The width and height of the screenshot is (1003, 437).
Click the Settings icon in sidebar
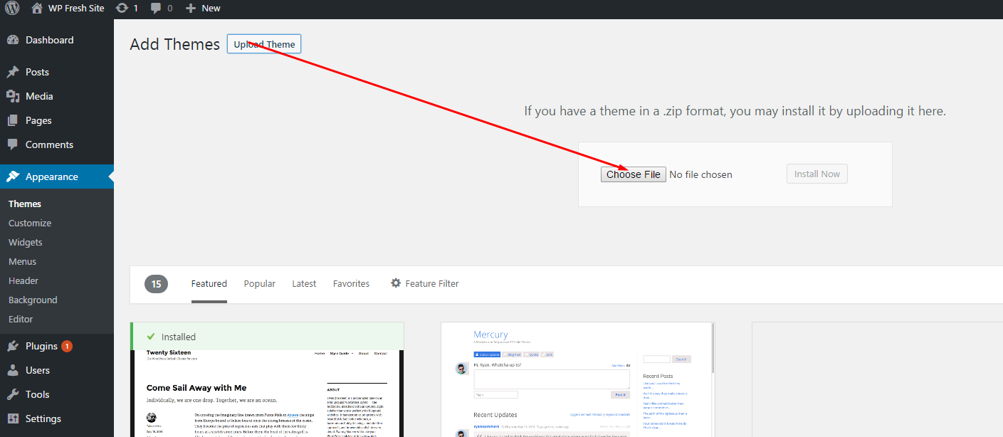(13, 419)
